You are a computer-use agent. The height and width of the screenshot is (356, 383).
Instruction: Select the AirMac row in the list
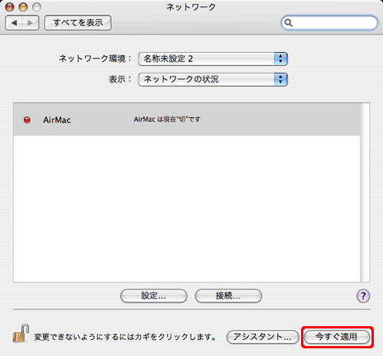[187, 119]
